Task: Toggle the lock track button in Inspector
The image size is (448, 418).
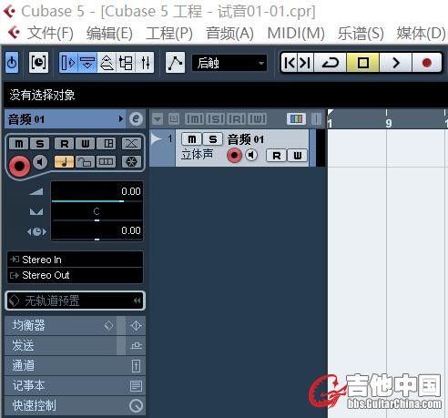Action: (x=85, y=162)
